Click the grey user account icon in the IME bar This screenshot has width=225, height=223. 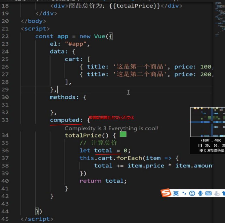click(x=217, y=193)
